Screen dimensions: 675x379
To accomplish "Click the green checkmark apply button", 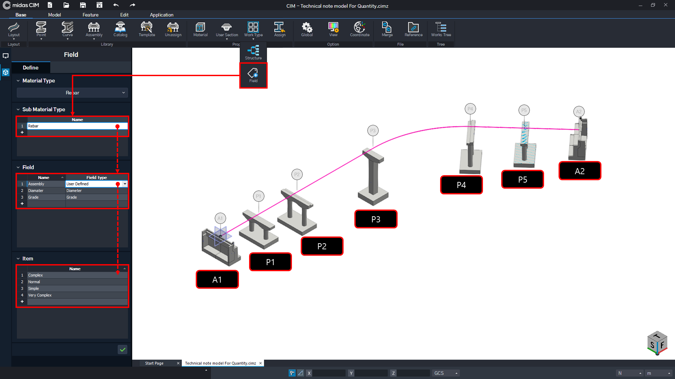I will point(123,350).
